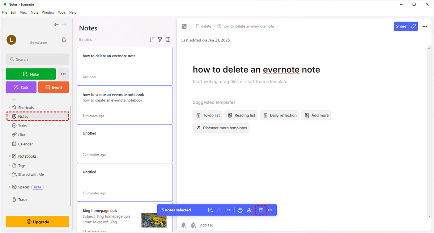Open the View menu
Image resolution: width=434 pixels, height=233 pixels.
[x=24, y=12]
